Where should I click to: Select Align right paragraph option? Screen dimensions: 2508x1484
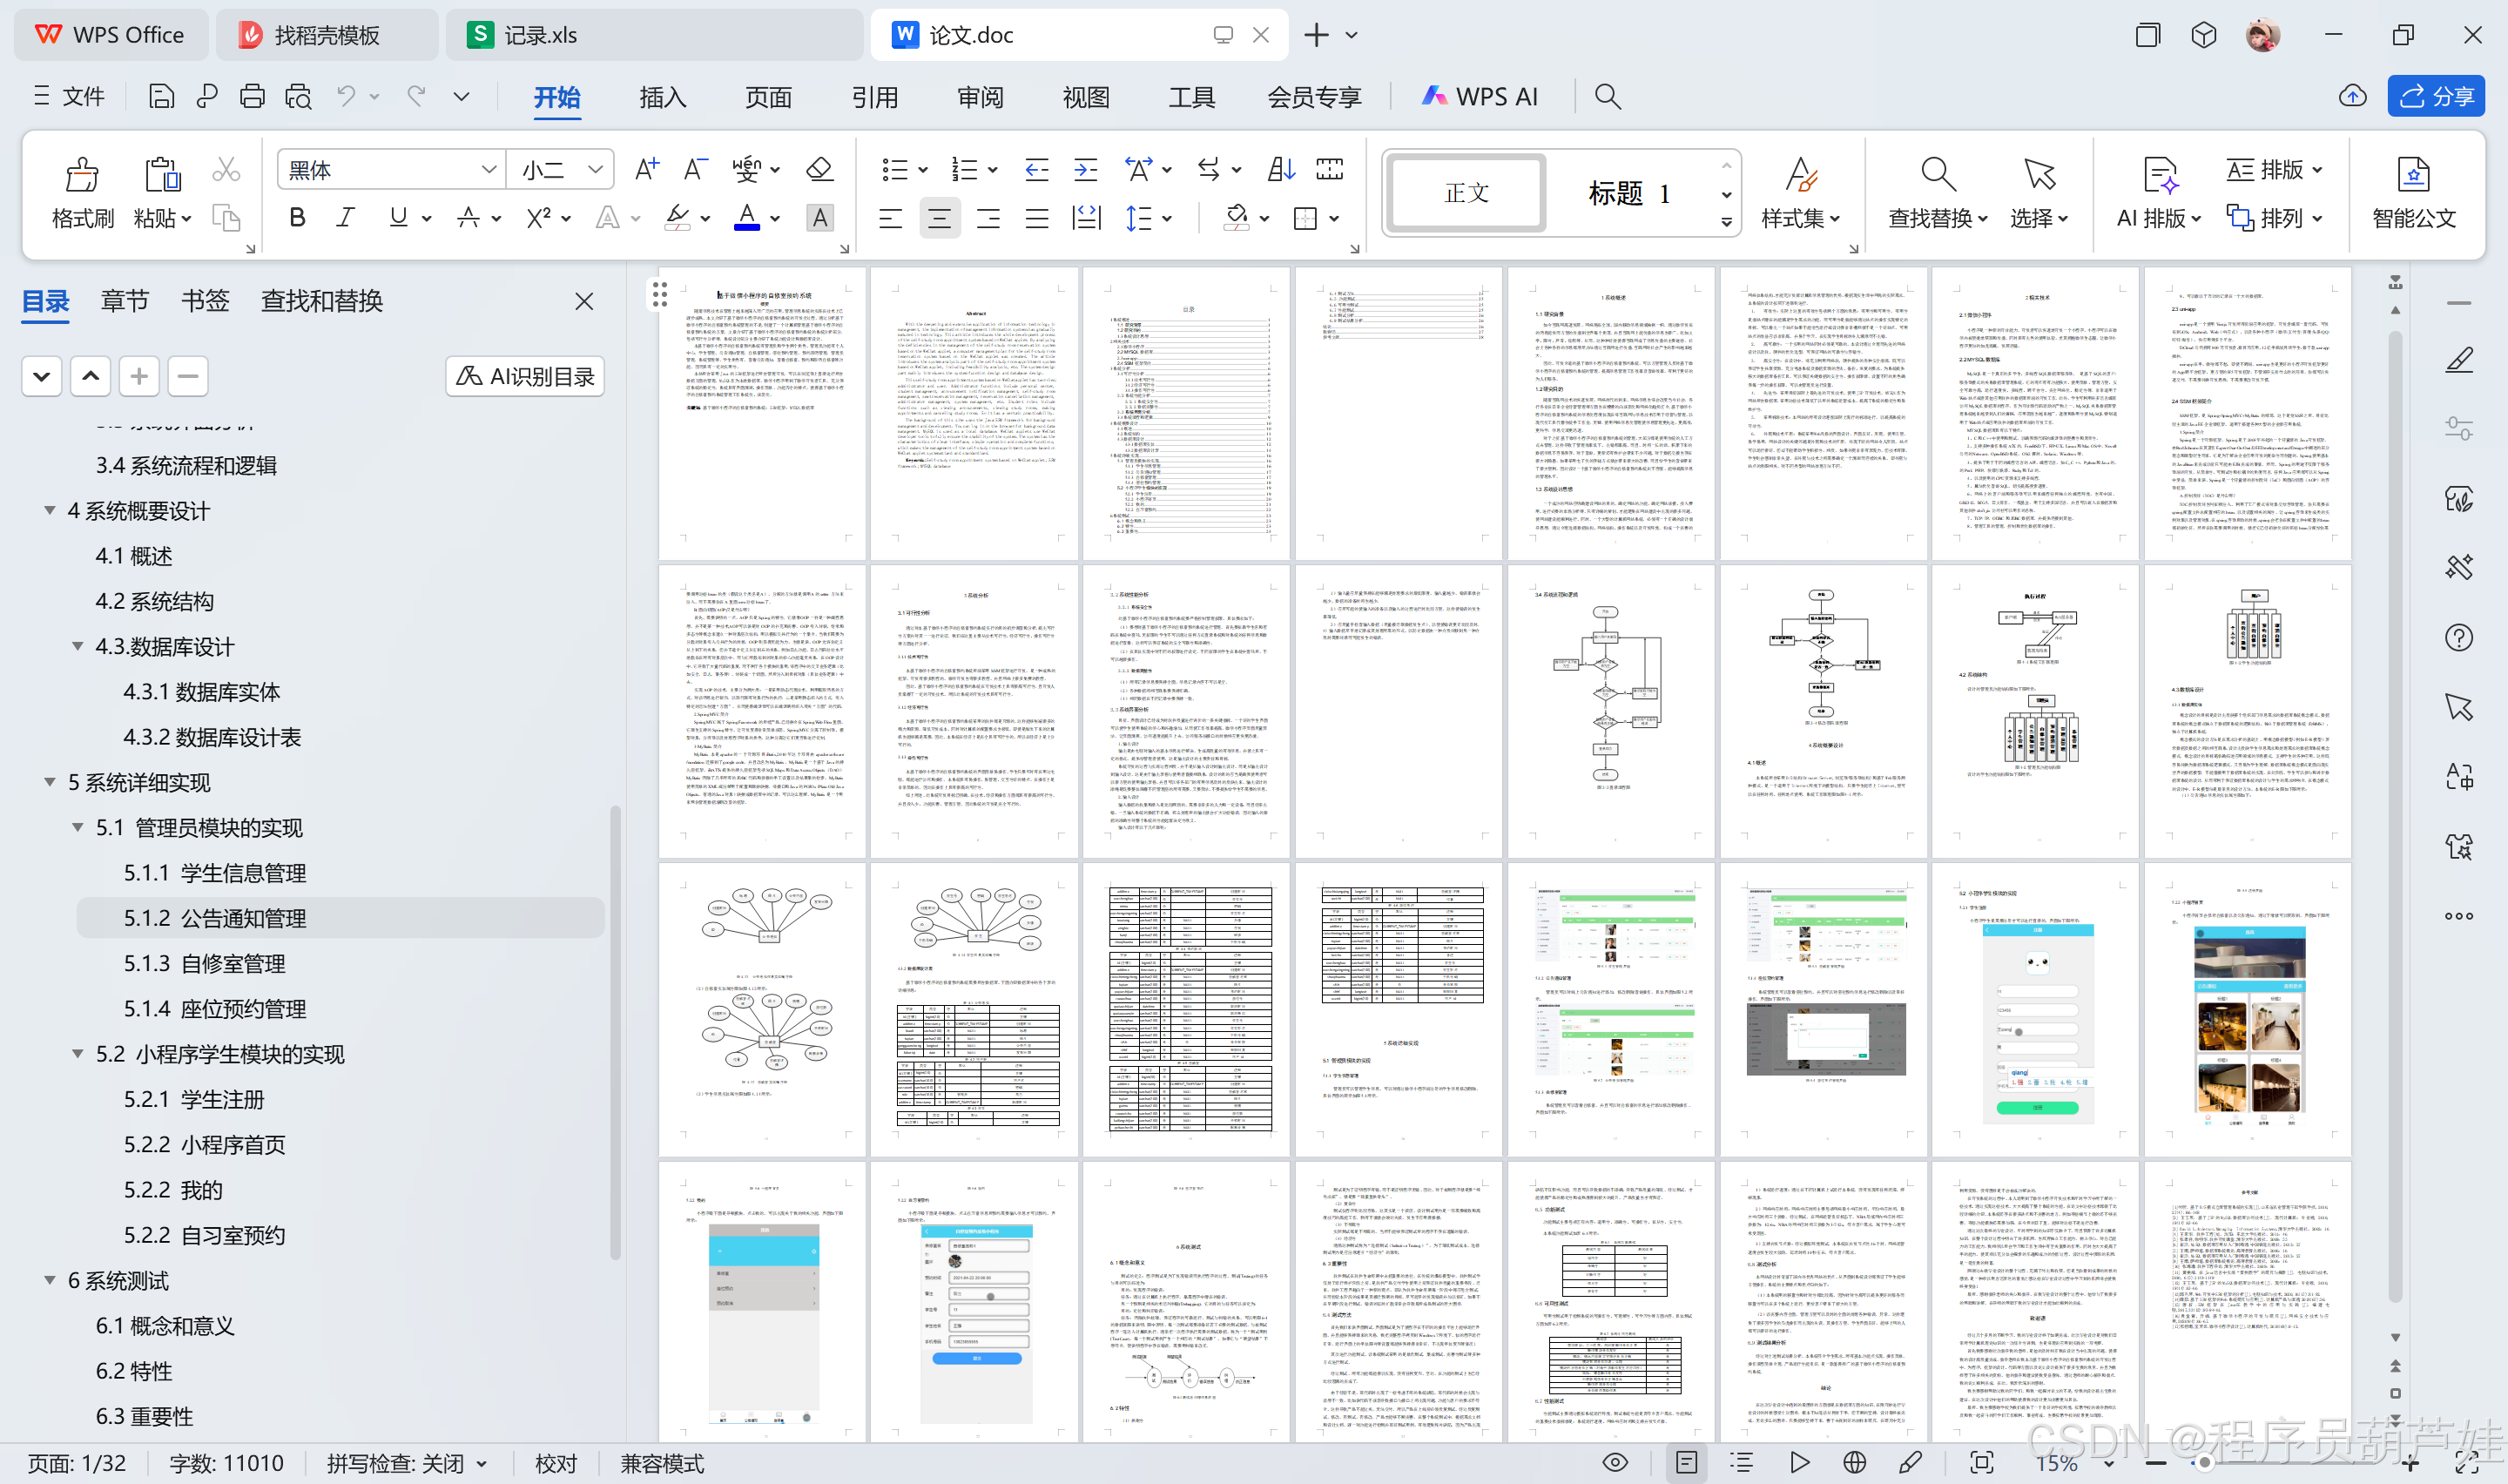point(988,218)
